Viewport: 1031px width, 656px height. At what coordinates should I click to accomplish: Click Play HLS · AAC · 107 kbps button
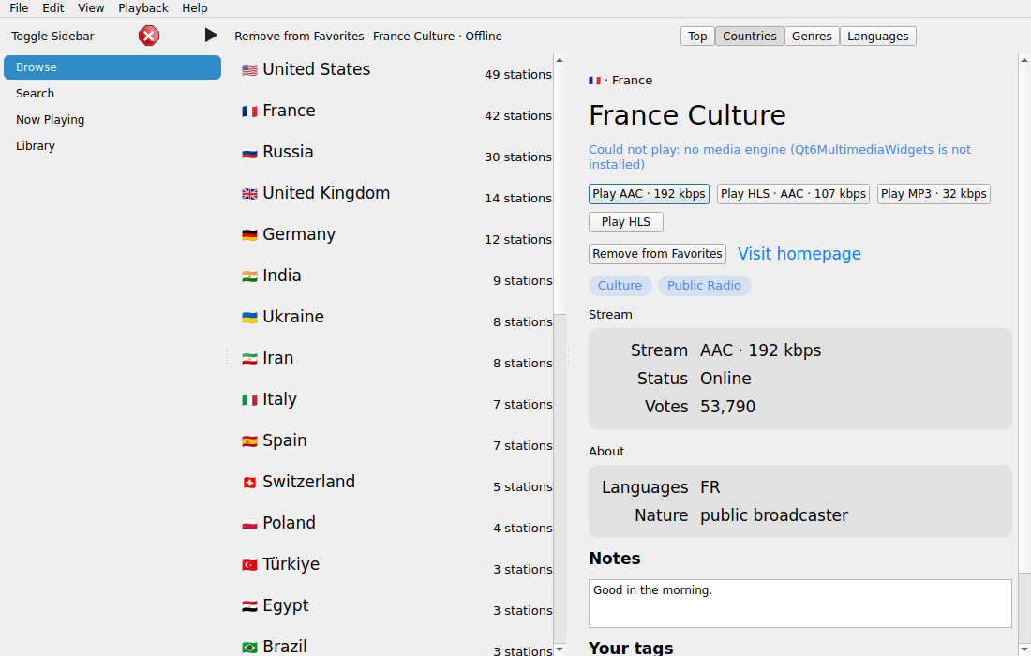click(793, 194)
